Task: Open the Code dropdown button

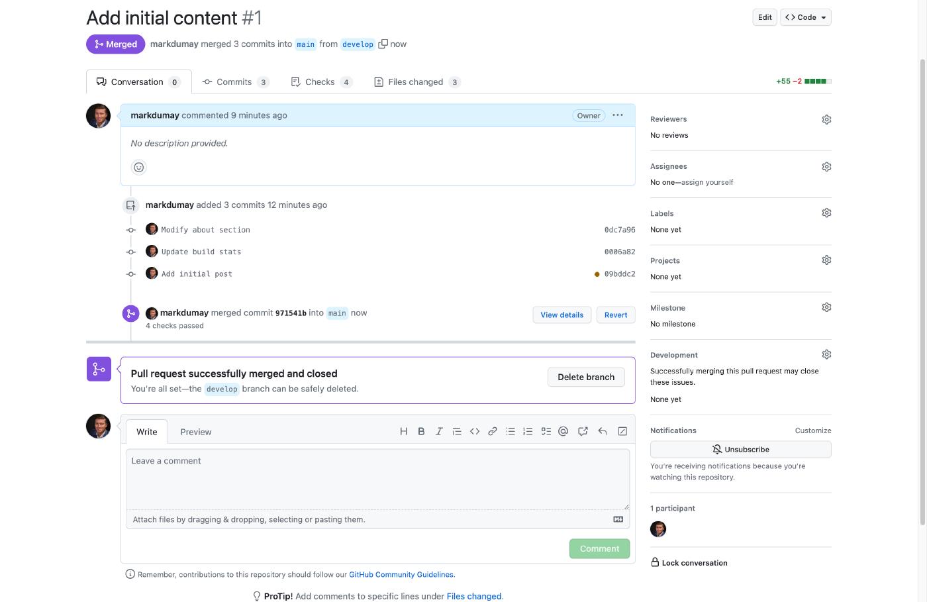Action: pos(805,17)
